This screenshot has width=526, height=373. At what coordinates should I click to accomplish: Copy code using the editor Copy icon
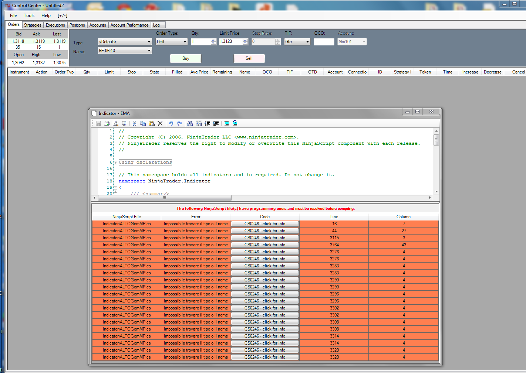143,123
